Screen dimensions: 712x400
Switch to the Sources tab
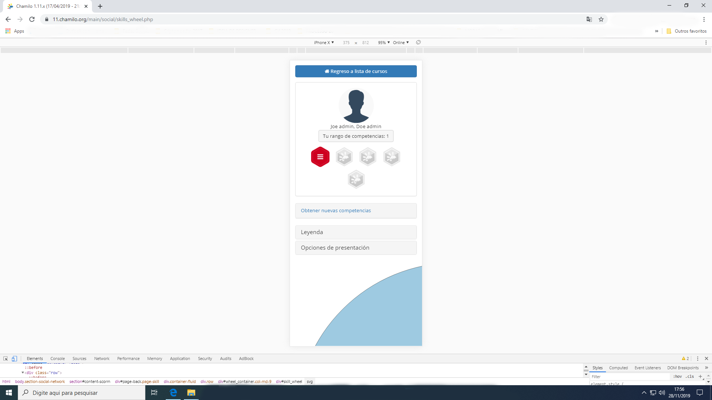[79, 359]
